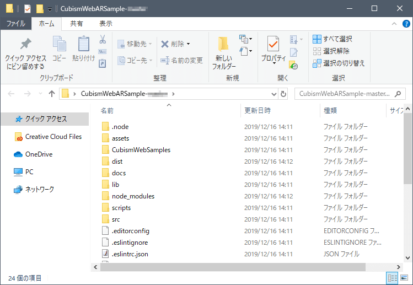Image resolution: width=413 pixels, height=285 pixels.
Task: Open the Easy access icon menu
Action: (x=245, y=51)
